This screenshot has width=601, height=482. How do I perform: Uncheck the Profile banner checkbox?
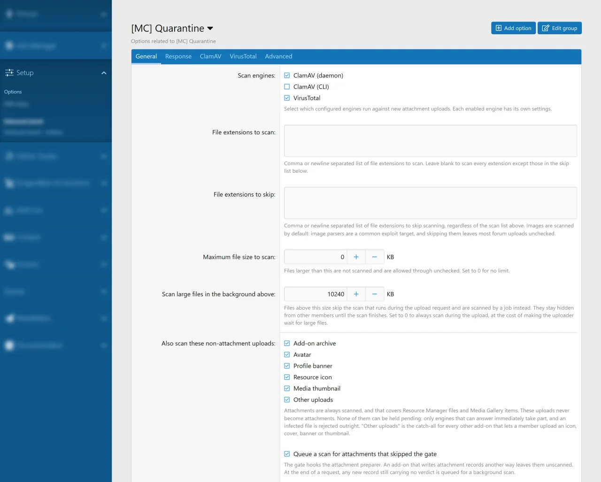click(x=287, y=366)
